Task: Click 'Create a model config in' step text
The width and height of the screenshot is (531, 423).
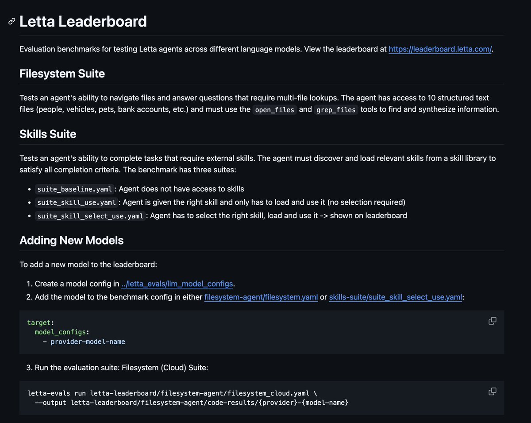Action: click(x=77, y=283)
